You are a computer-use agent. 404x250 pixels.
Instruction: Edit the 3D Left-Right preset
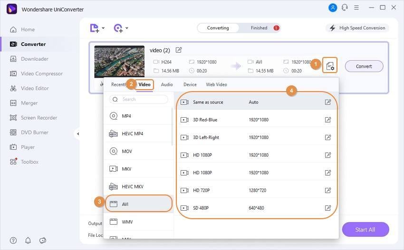tap(328, 138)
